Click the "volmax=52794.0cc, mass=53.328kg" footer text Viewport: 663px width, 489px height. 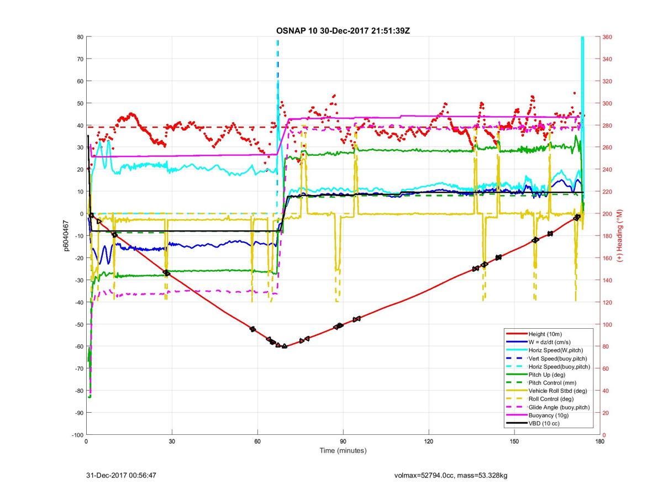pos(451,475)
